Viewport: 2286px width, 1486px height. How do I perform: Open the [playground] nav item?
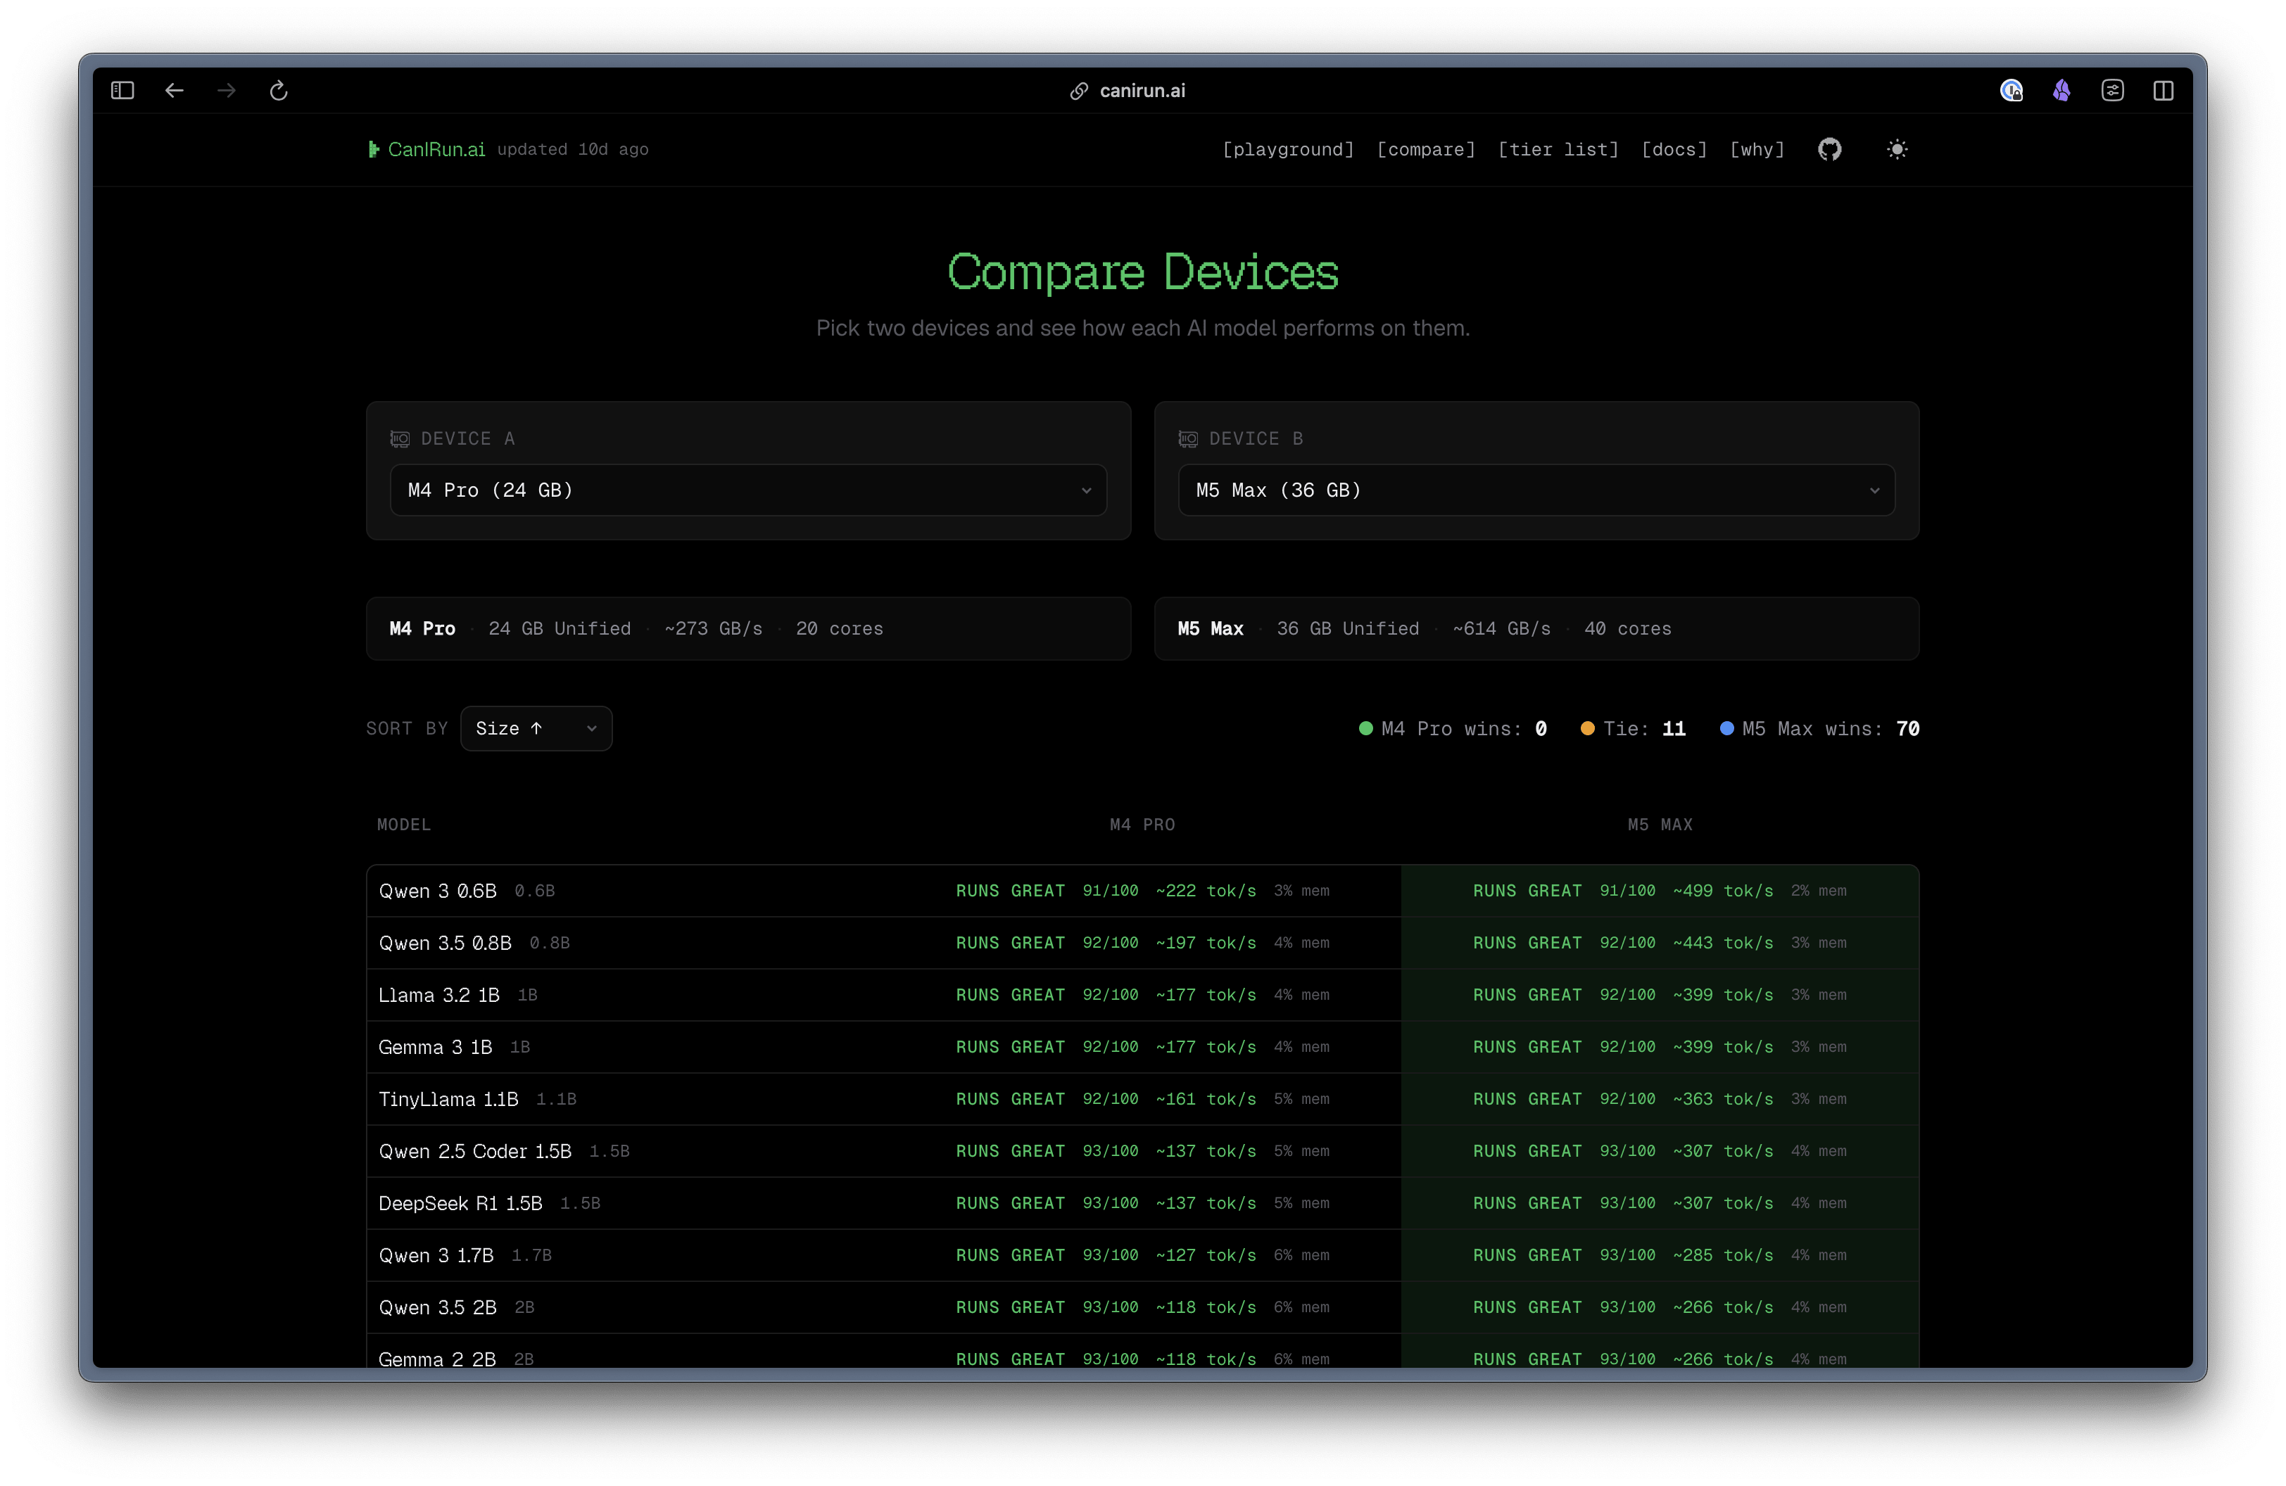tap(1288, 148)
